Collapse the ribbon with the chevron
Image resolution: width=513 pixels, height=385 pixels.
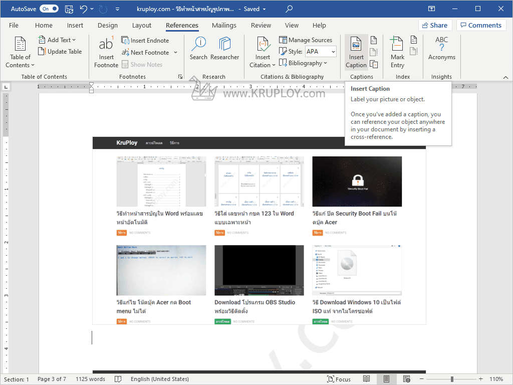point(505,77)
